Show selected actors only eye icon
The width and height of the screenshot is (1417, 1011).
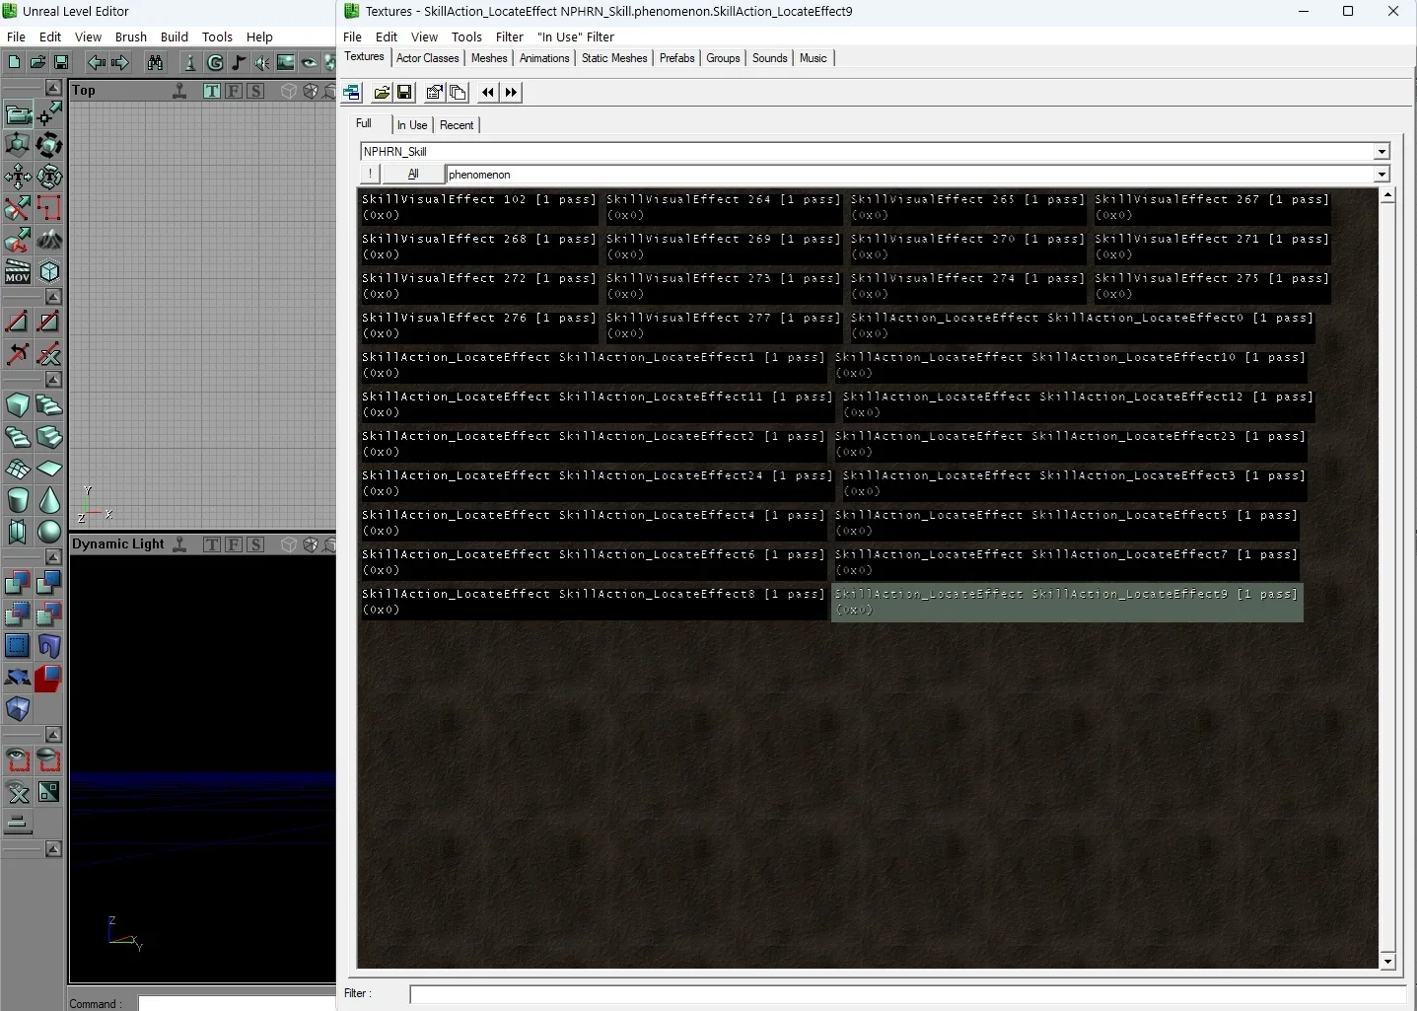[18, 760]
